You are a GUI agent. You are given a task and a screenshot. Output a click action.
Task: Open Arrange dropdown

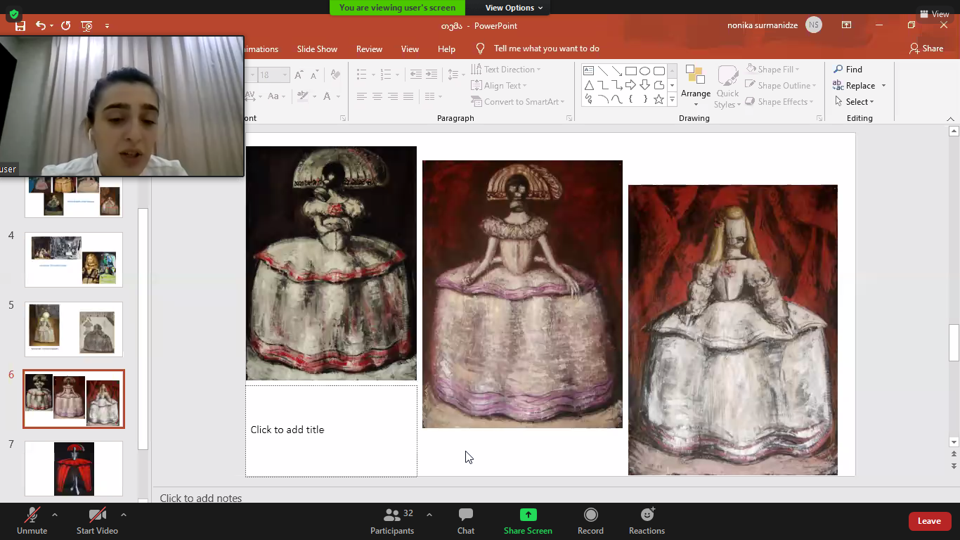point(696,87)
